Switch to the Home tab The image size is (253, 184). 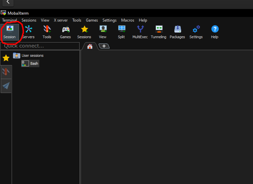(x=90, y=46)
